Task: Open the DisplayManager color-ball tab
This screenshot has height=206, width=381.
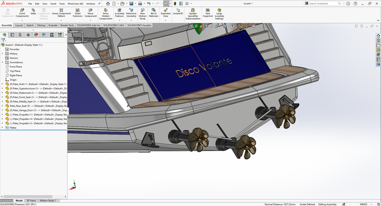Action: (x=36, y=35)
